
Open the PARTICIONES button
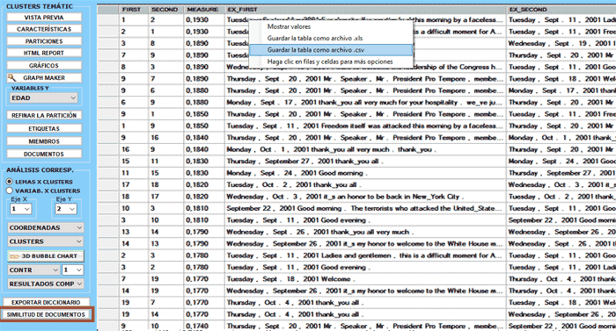pyautogui.click(x=44, y=41)
